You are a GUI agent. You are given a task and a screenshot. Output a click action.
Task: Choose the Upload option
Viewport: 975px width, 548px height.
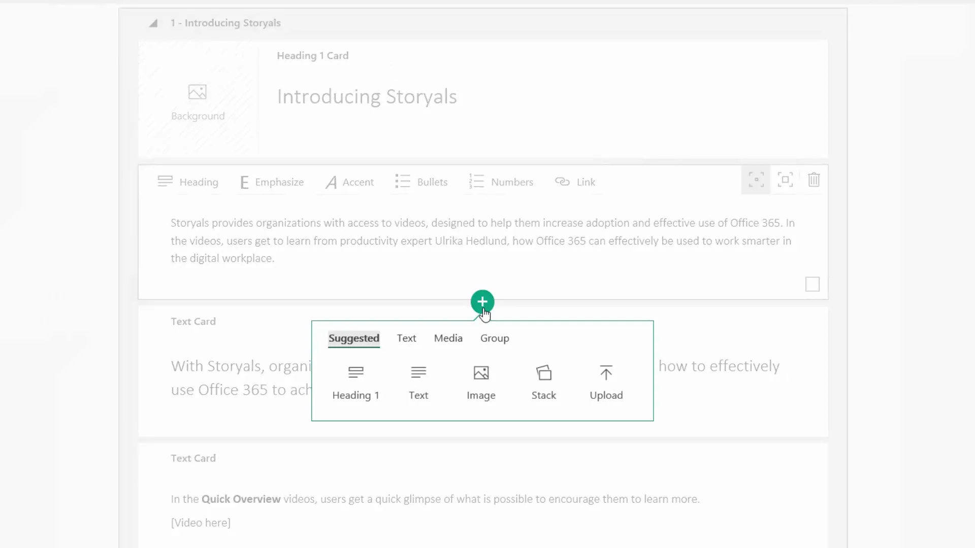(606, 383)
